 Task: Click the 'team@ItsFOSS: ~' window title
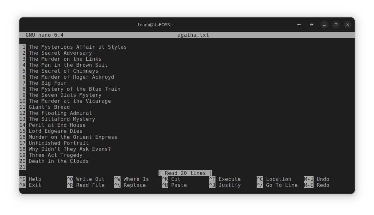coord(156,25)
